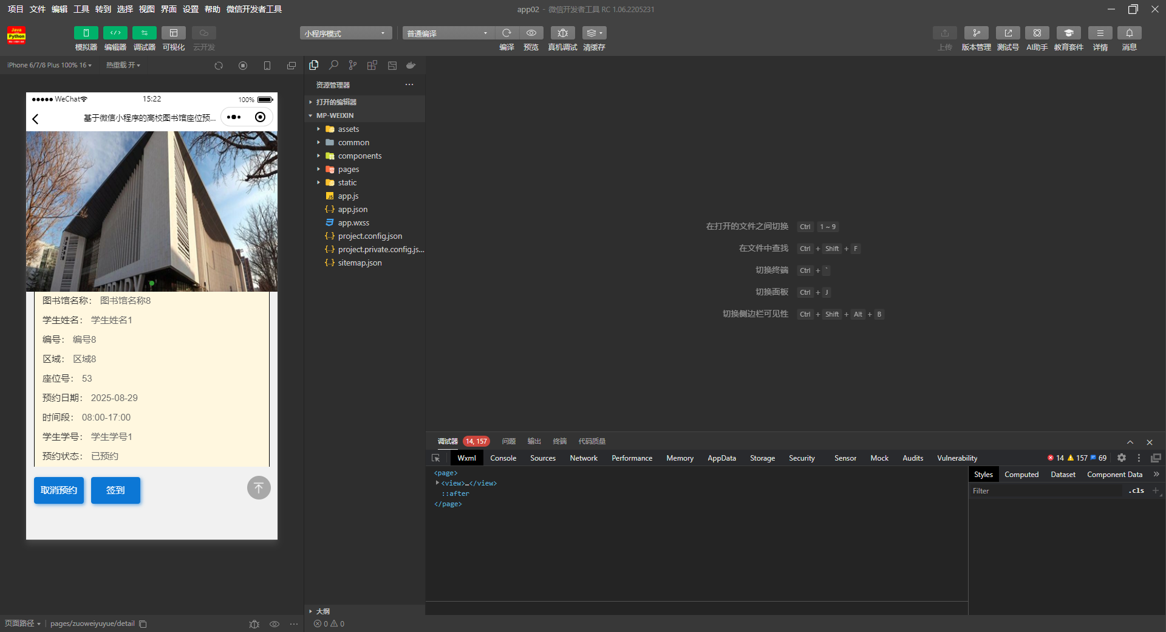Open the AI assistant icon
The height and width of the screenshot is (632, 1166).
click(1037, 33)
